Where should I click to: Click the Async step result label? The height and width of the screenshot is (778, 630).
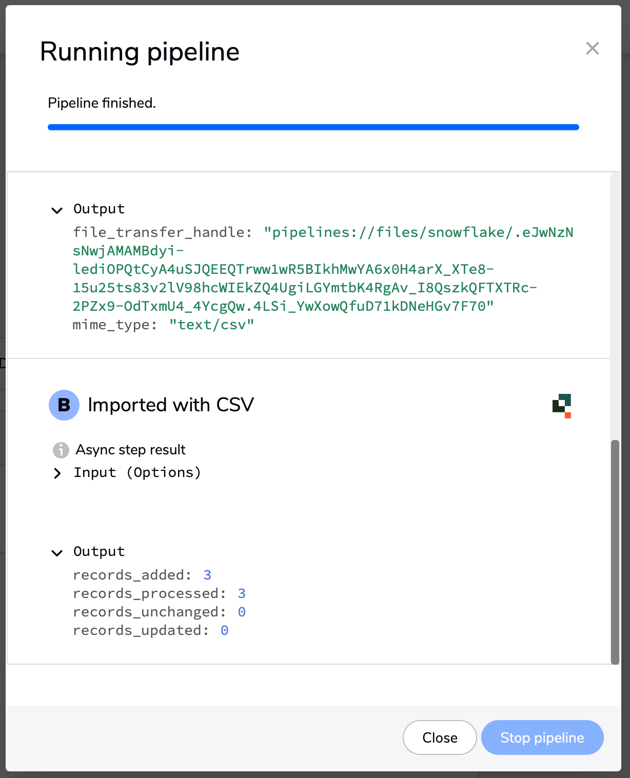click(131, 450)
